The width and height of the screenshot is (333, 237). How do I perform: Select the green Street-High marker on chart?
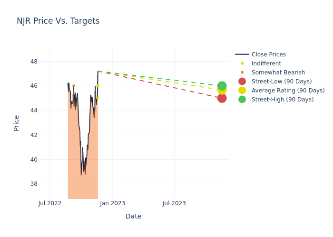[222, 86]
